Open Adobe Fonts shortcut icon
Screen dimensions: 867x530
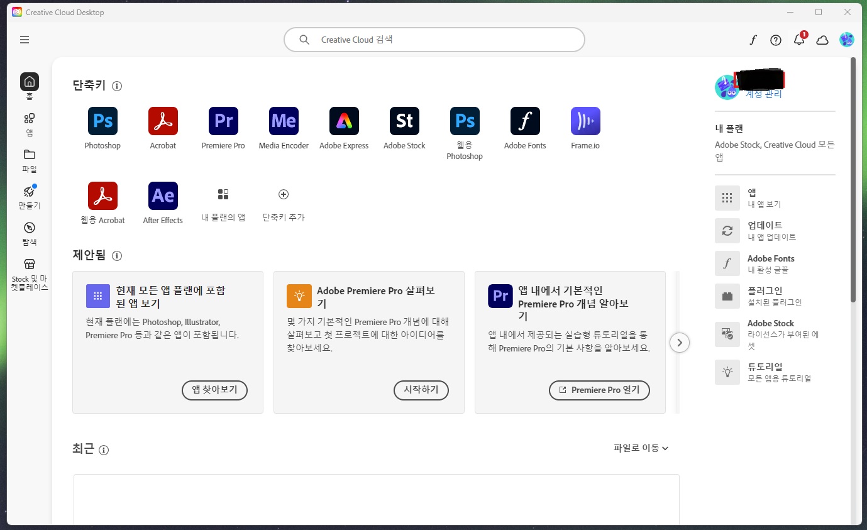coord(525,121)
